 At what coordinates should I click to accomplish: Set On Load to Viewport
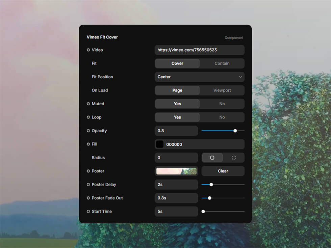(222, 90)
